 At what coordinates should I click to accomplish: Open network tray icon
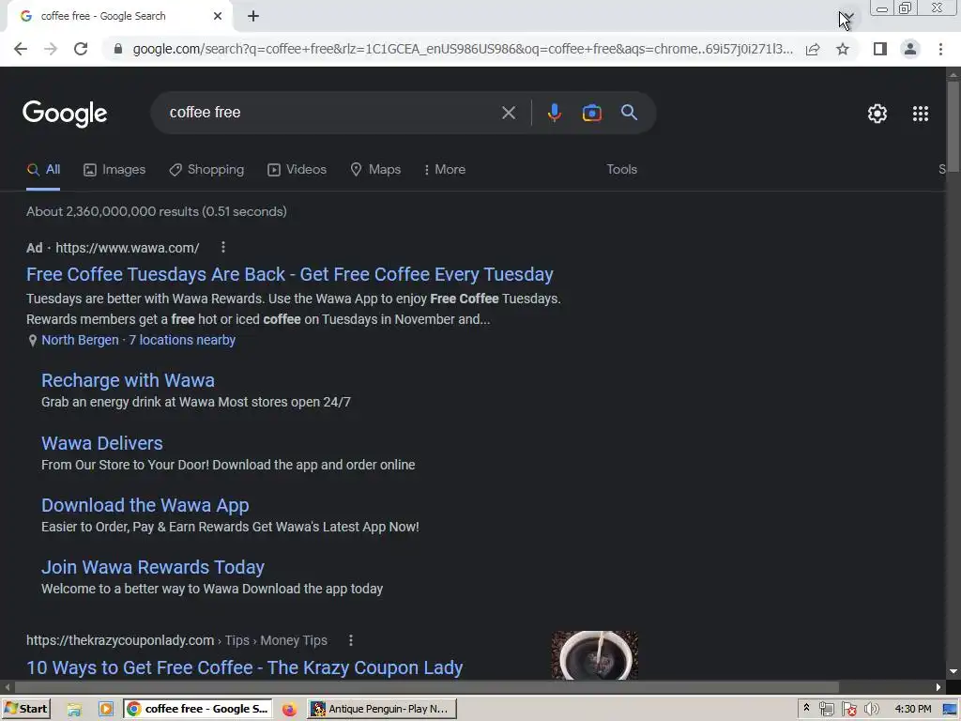pyautogui.click(x=826, y=710)
